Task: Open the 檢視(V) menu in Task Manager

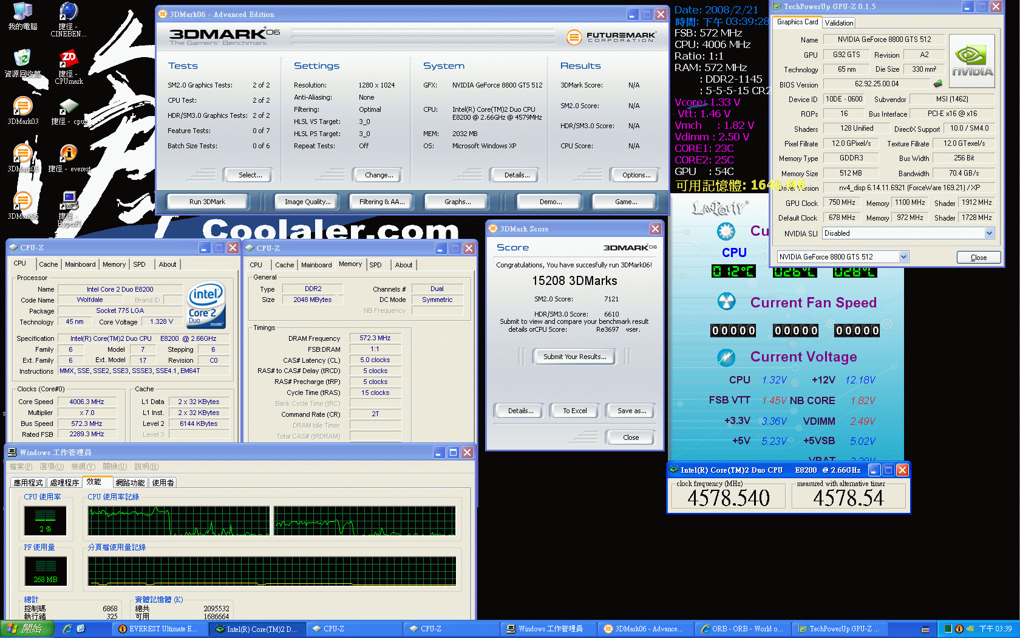Action: click(x=83, y=467)
